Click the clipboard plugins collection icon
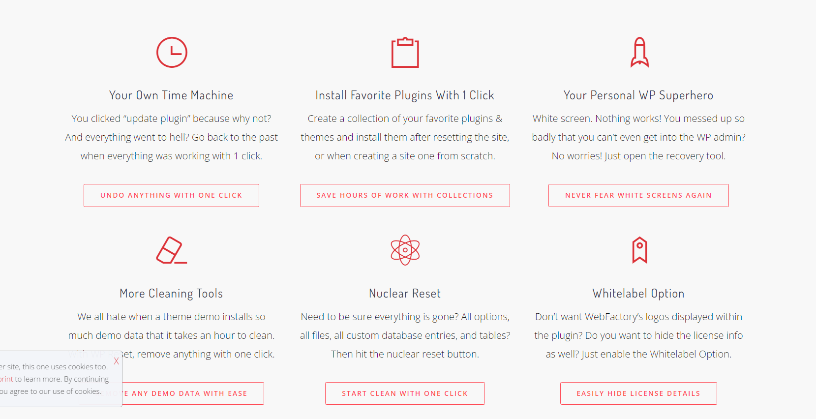816x419 pixels. point(405,52)
